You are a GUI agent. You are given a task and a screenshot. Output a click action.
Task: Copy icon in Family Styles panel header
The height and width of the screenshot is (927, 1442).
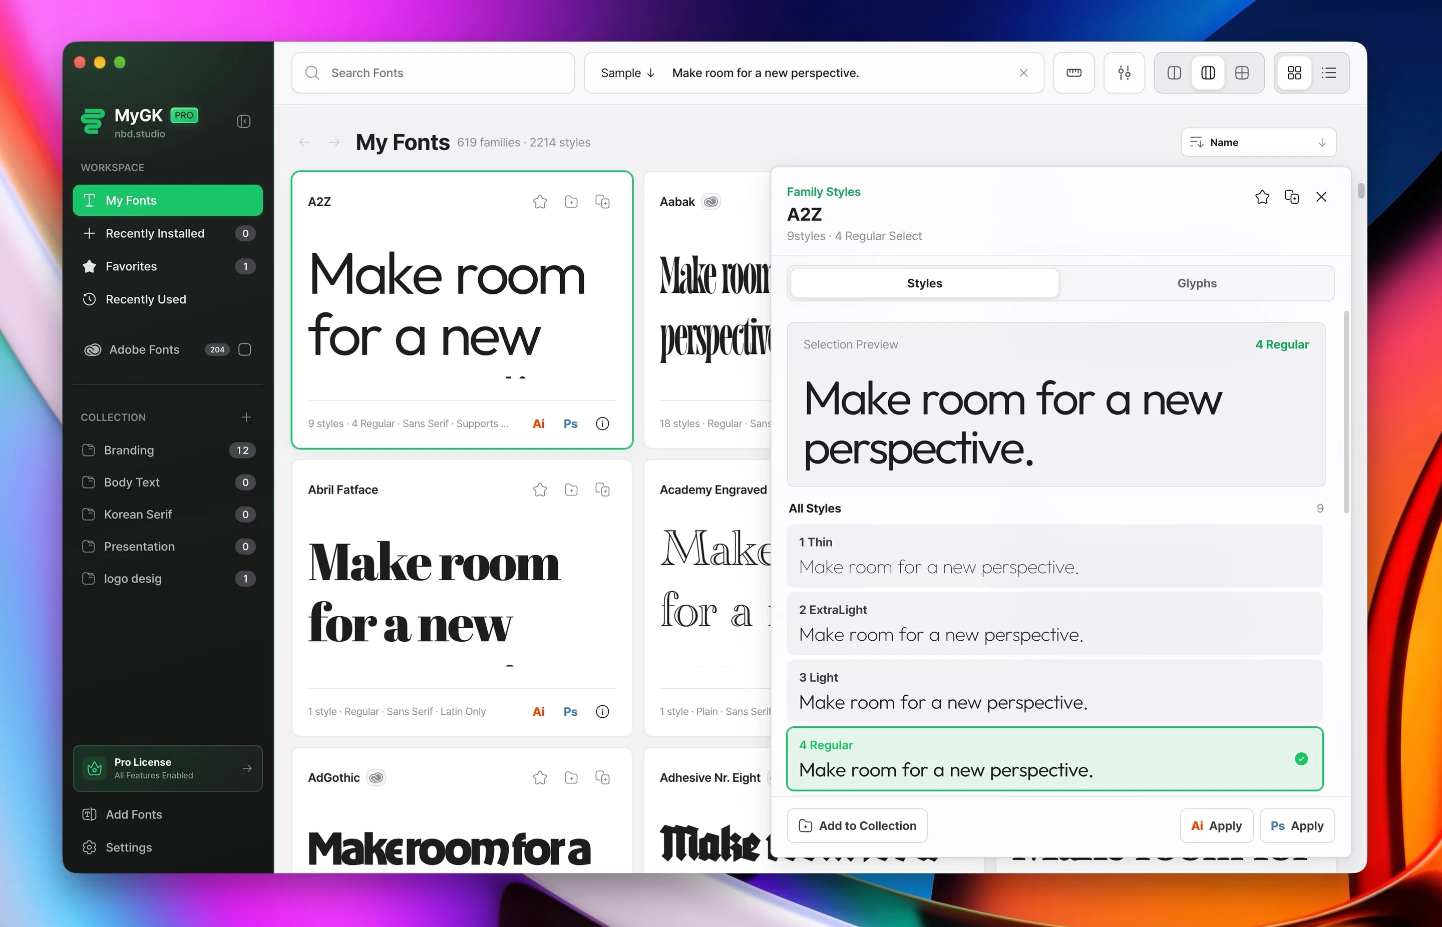[1291, 197]
